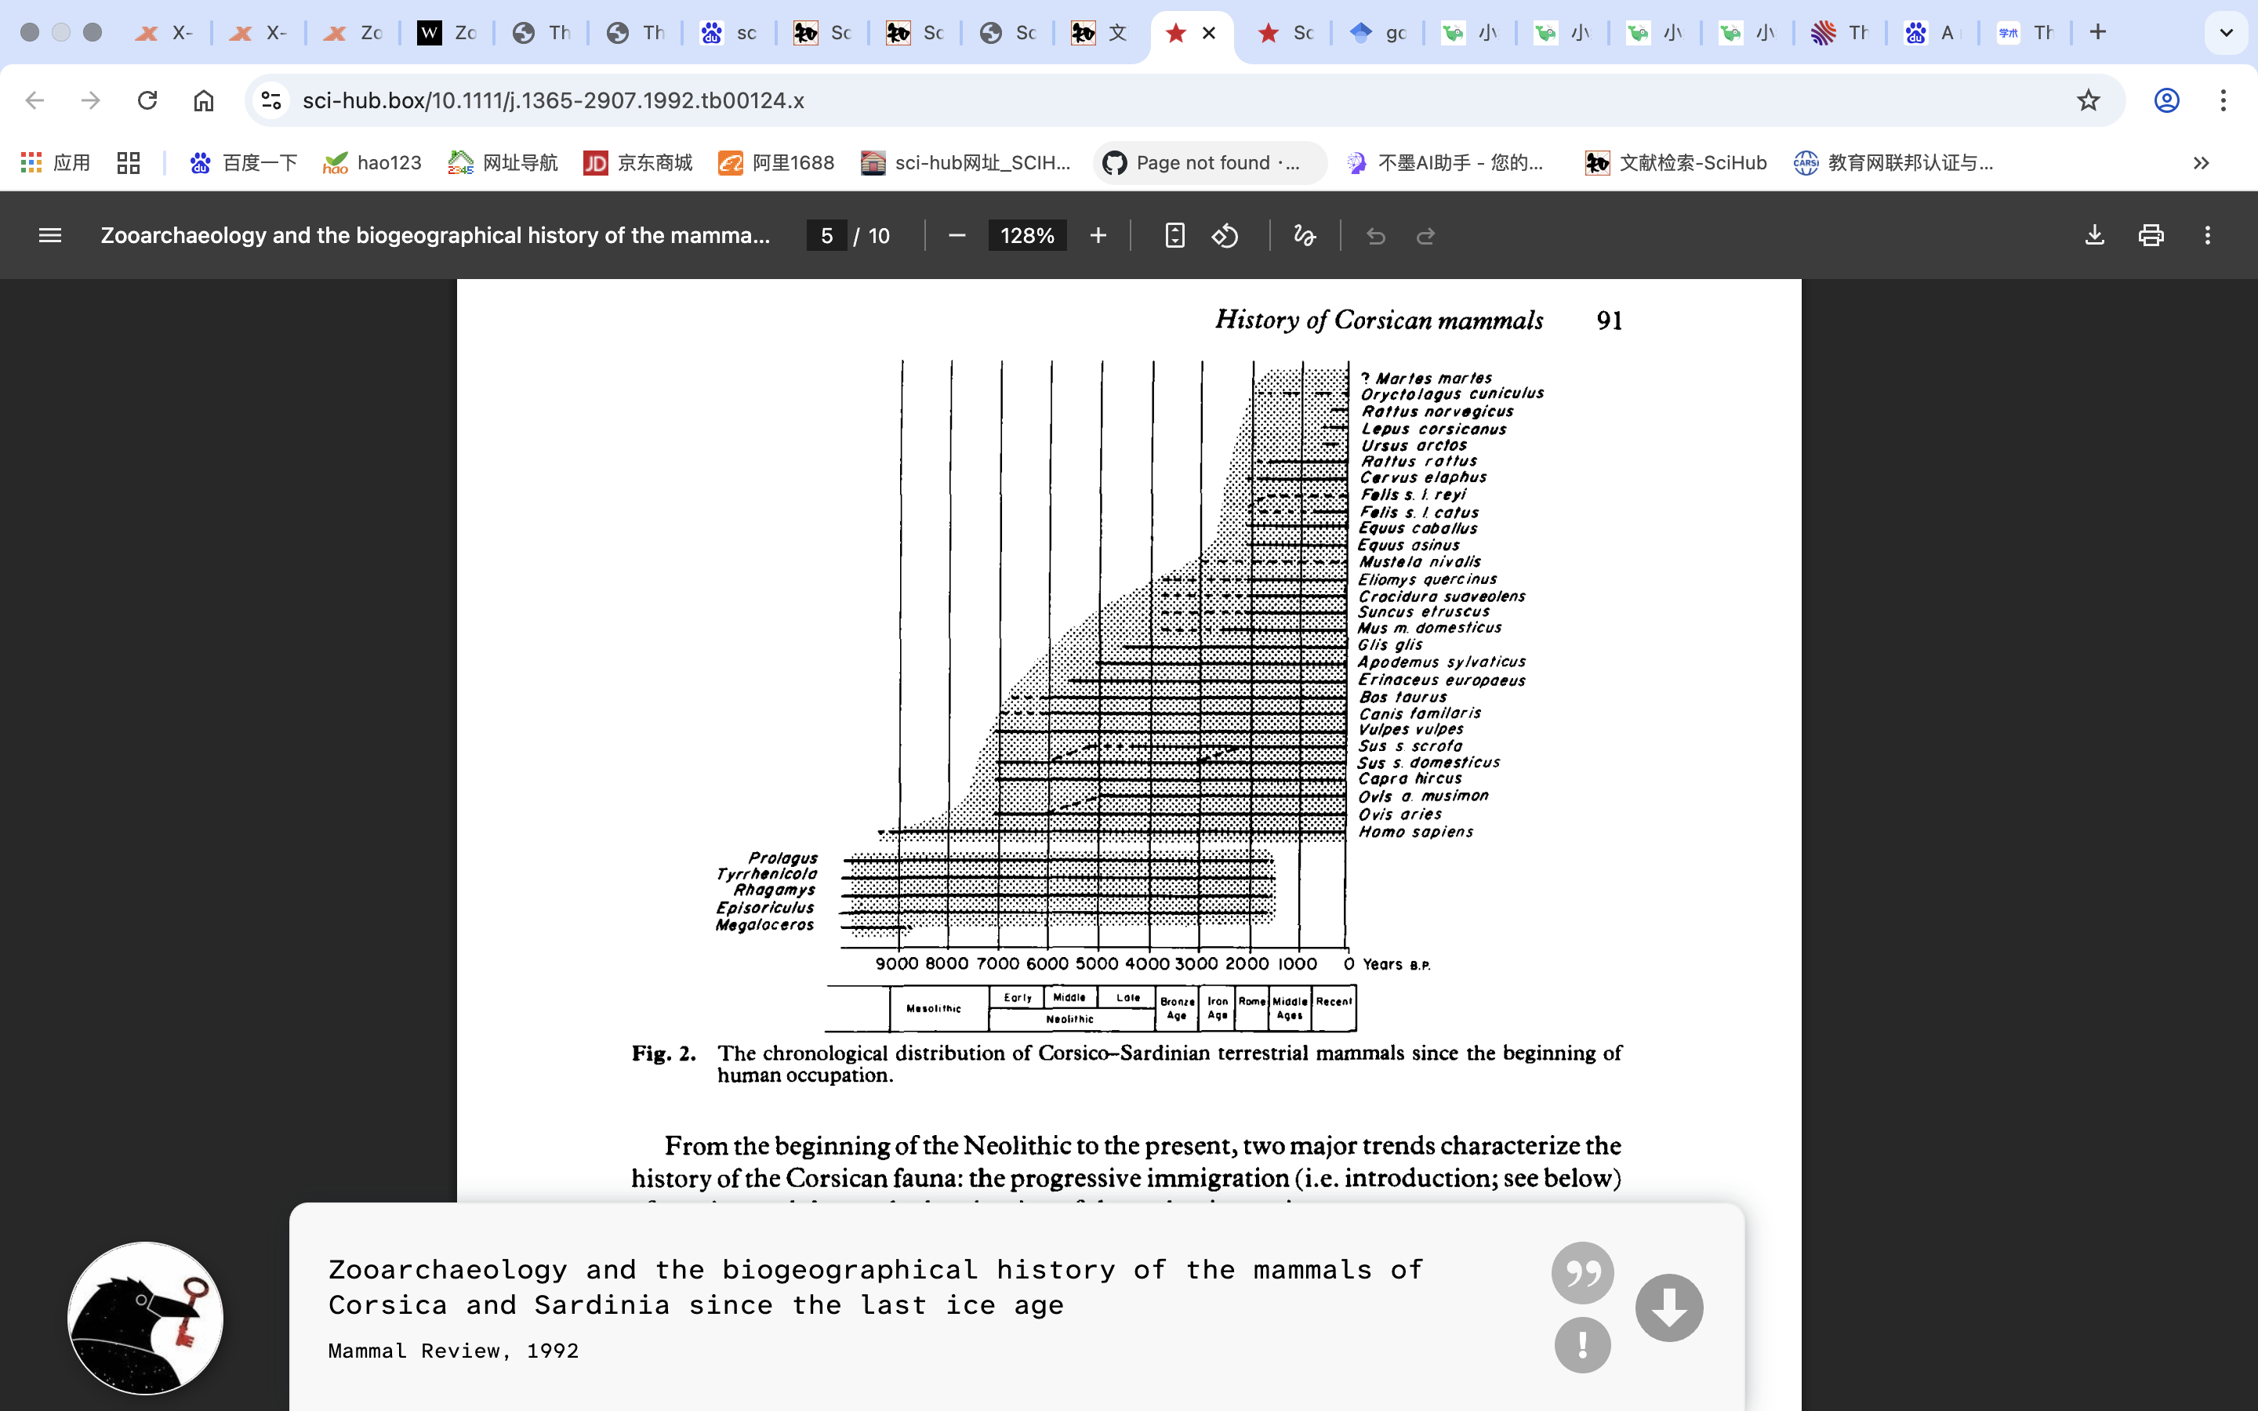Print the PDF document
The height and width of the screenshot is (1411, 2258).
tap(2151, 236)
